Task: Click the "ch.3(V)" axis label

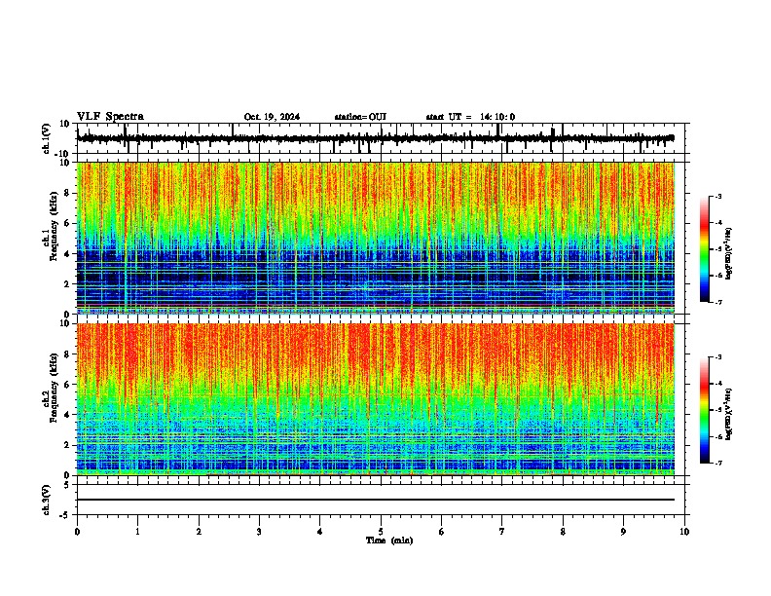Action: (47, 500)
